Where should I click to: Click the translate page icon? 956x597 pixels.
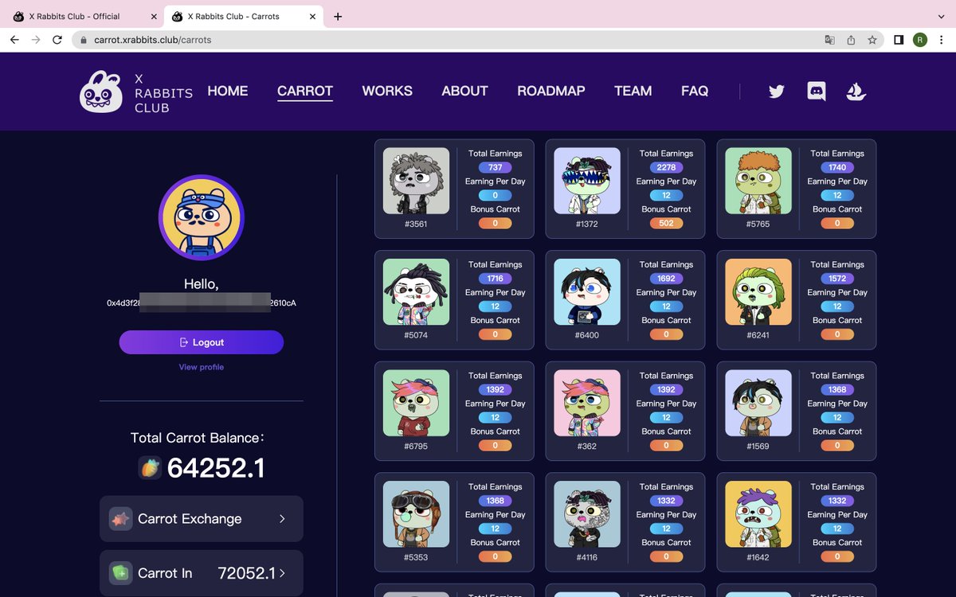click(x=829, y=40)
